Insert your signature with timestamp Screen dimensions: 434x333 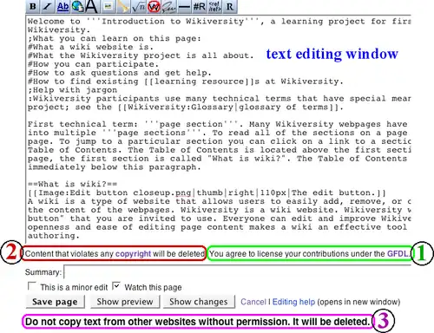click(168, 6)
